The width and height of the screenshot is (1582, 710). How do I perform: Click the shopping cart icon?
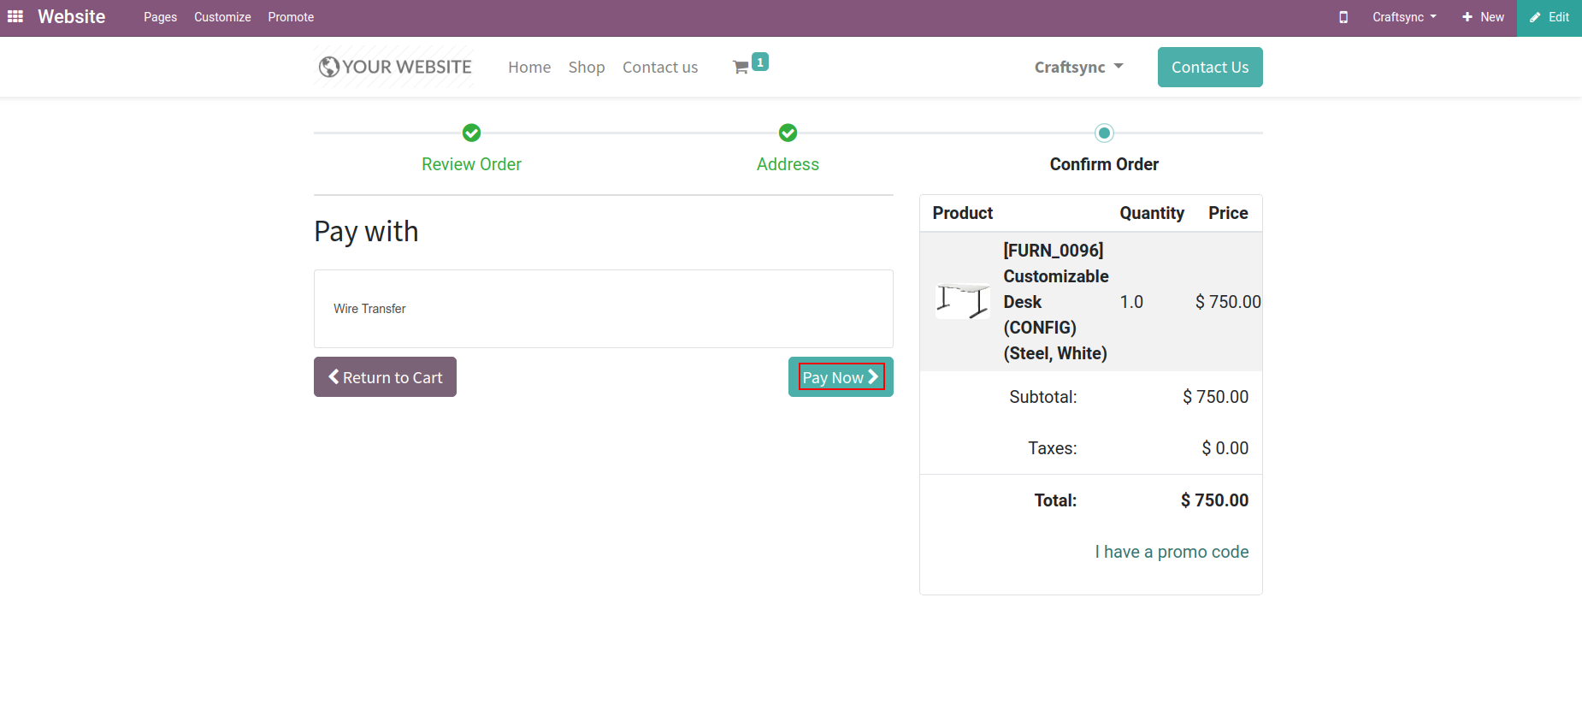click(x=741, y=68)
